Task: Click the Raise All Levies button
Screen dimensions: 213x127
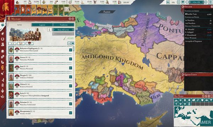Action: [x=63, y=30]
